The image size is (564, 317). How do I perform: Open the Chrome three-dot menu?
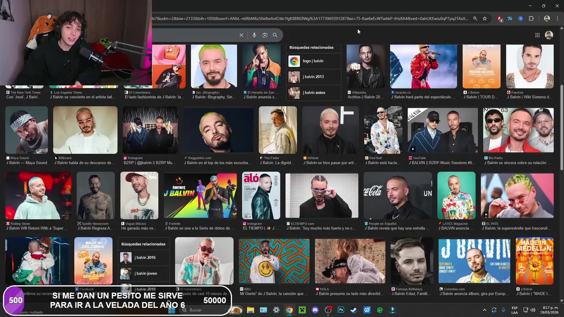coord(557,18)
